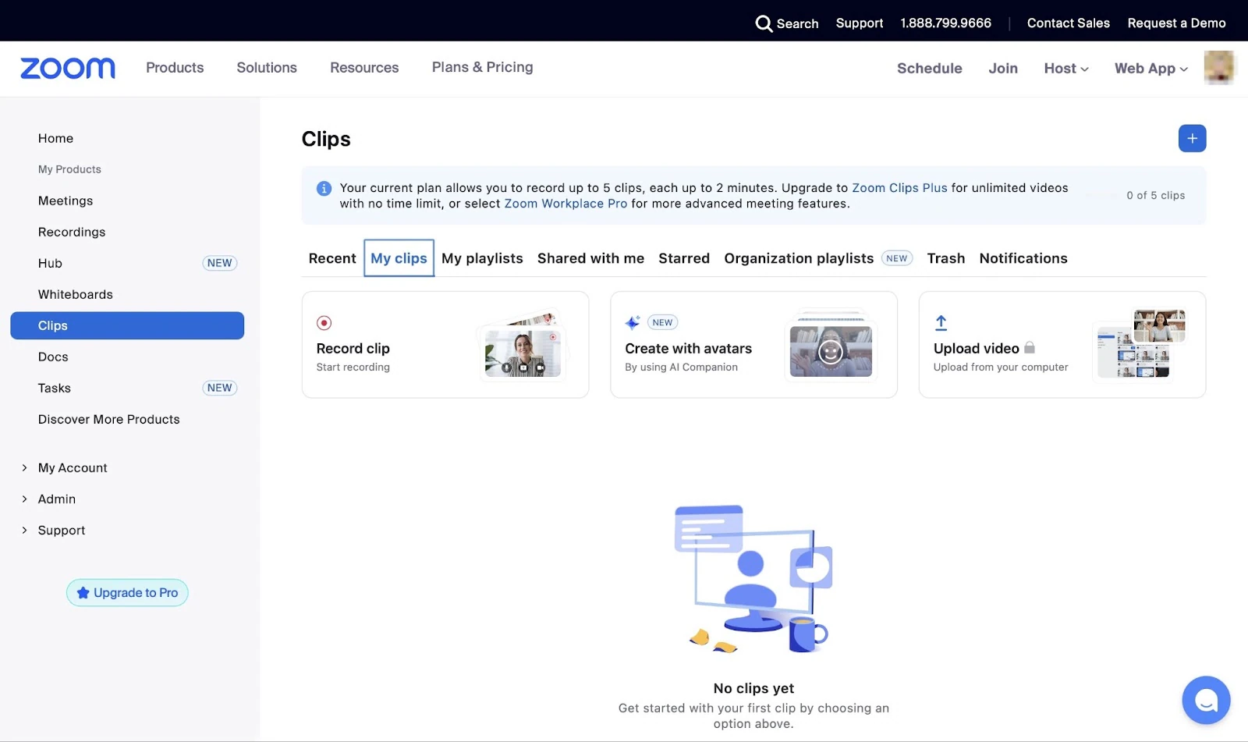Click the Schedule link

tap(930, 69)
